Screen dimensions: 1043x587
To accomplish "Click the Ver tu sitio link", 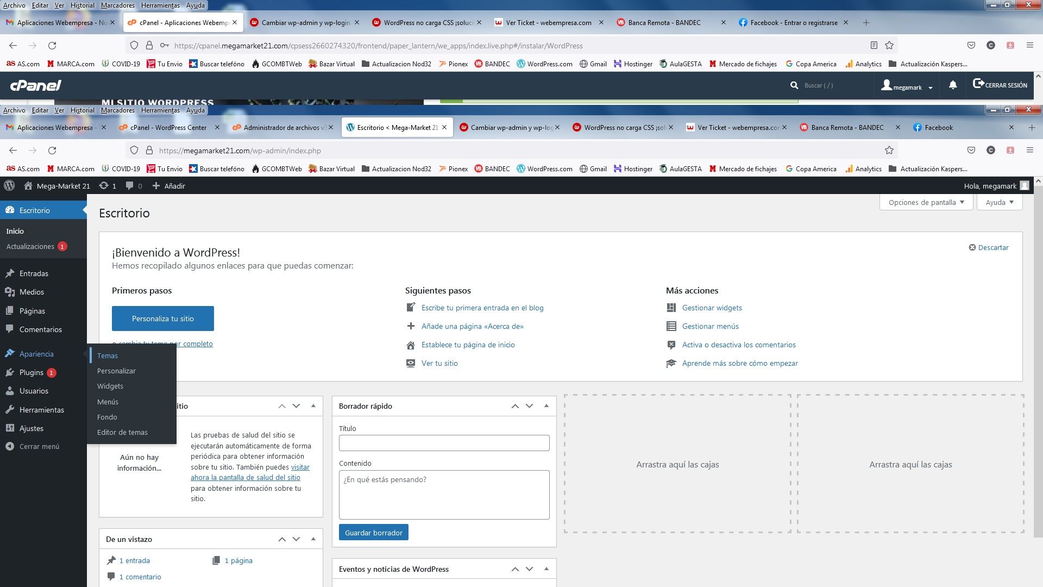I will pos(439,363).
